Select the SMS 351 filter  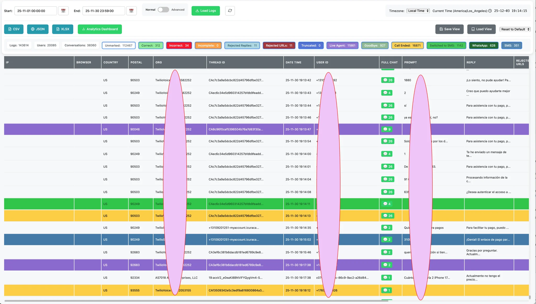[x=512, y=46]
